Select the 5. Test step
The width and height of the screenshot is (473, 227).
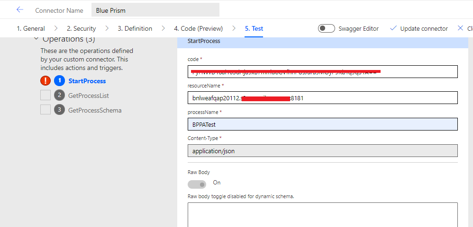click(x=254, y=28)
